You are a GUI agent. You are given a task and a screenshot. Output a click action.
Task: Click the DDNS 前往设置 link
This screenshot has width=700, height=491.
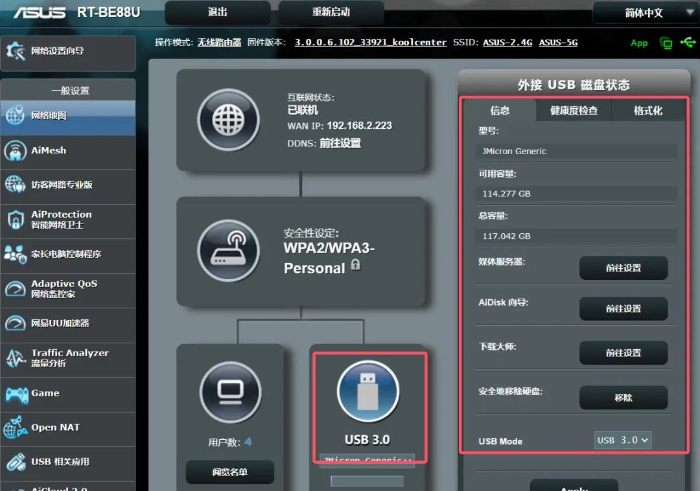point(340,143)
